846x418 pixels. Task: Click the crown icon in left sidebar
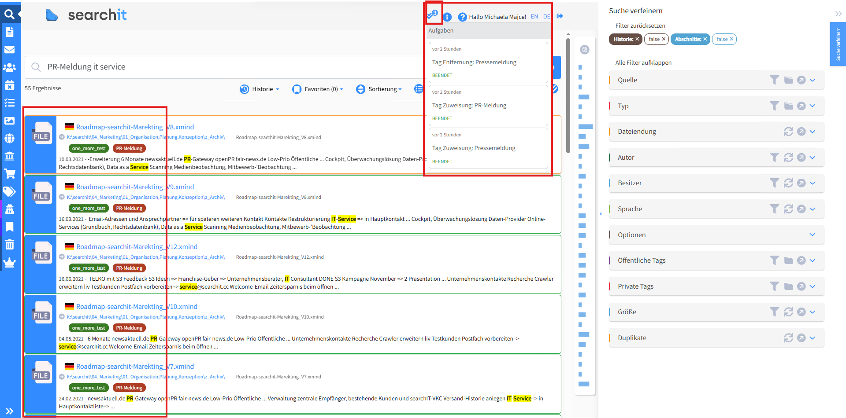[x=9, y=263]
